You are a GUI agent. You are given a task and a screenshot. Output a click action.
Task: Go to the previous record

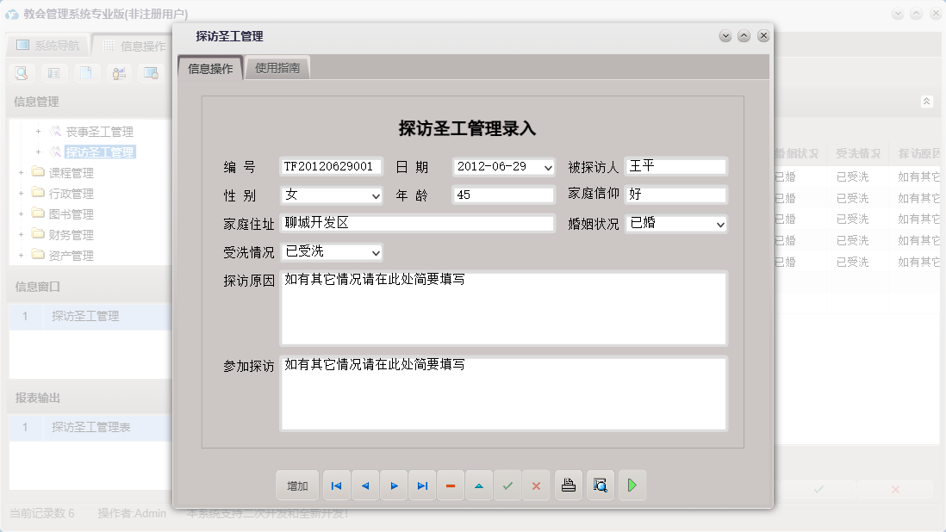click(x=364, y=486)
